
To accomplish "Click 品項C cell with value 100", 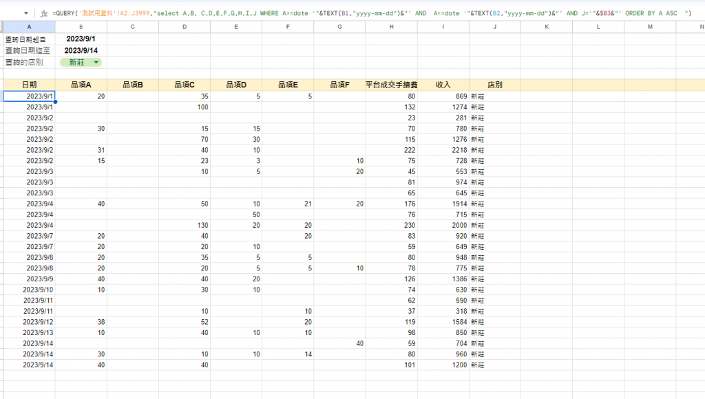I will tap(185, 107).
